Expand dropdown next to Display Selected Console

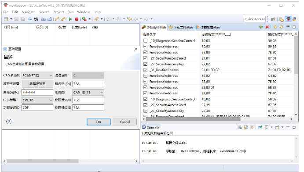pos(271,127)
